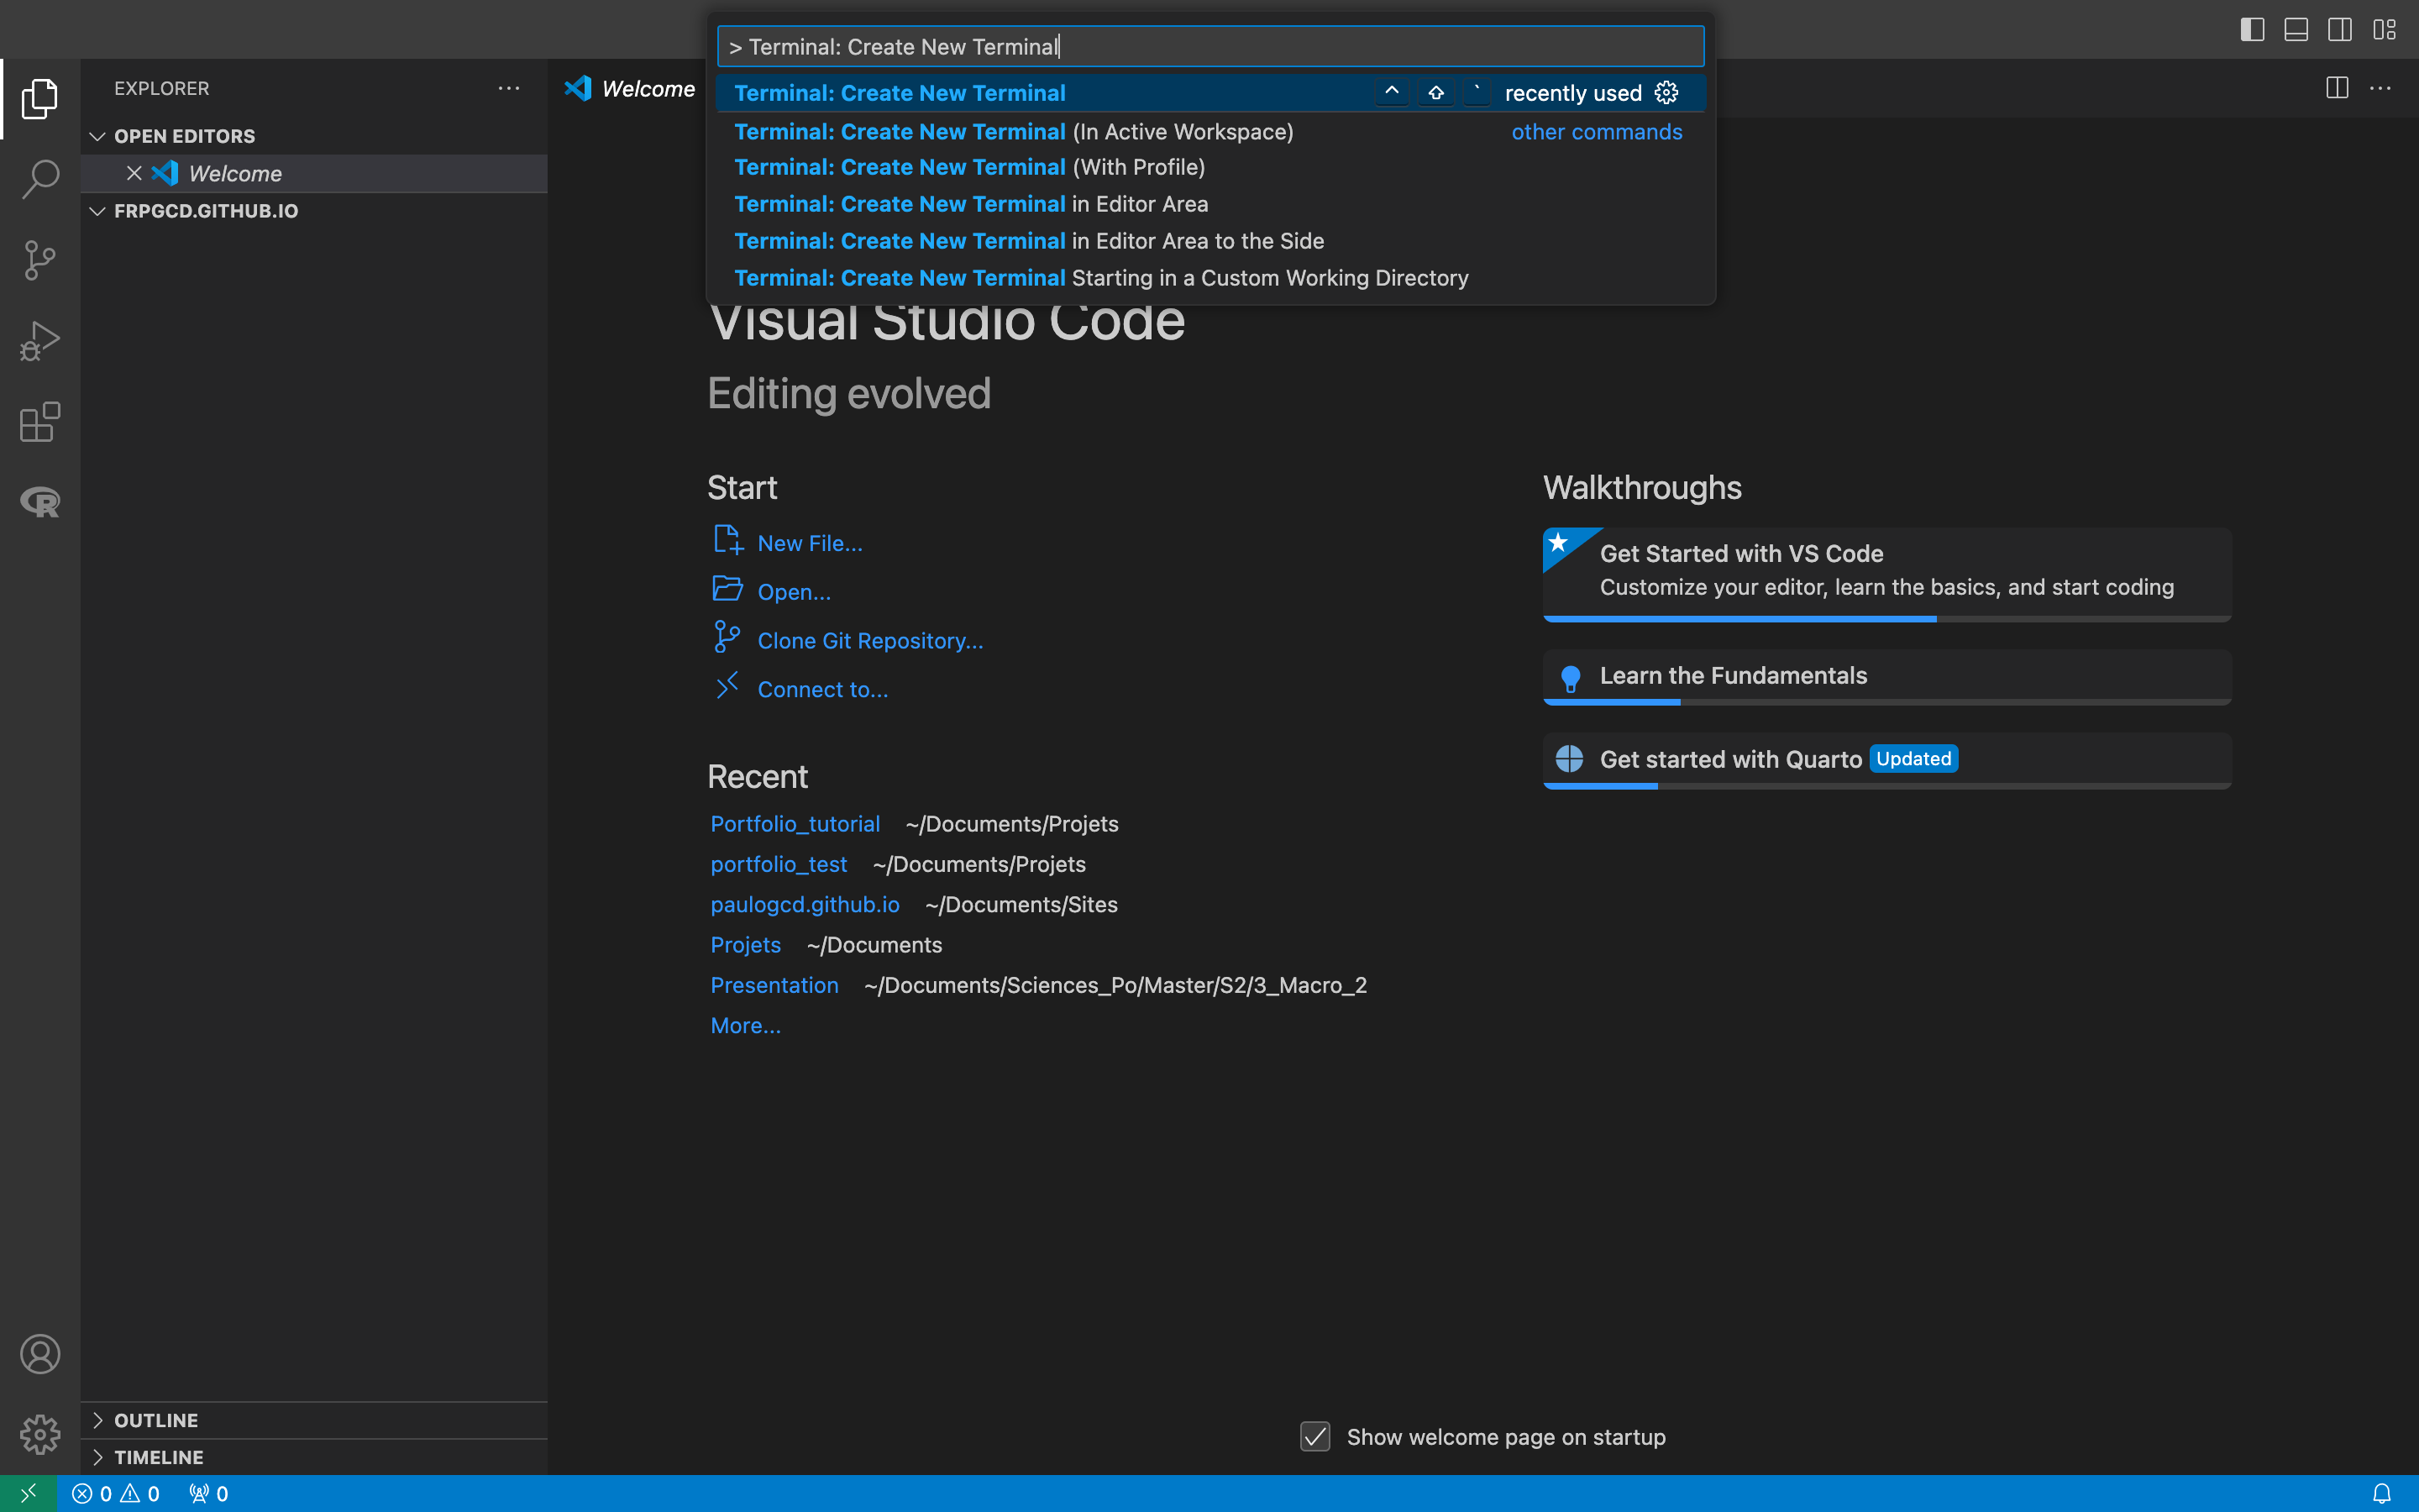The width and height of the screenshot is (2419, 1512).
Task: Close the Welcome editor in Open Editors
Action: click(x=134, y=173)
